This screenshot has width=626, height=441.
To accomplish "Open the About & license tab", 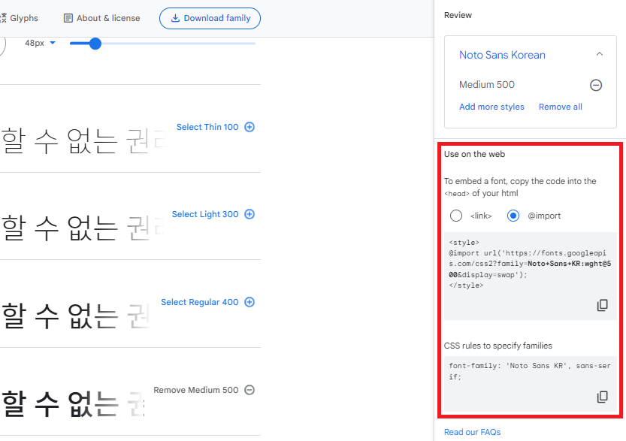I will (101, 18).
